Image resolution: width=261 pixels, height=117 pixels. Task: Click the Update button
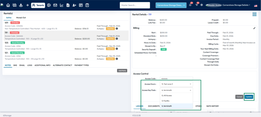tap(249, 97)
